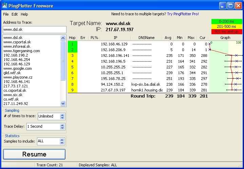
Task: Expand the '# of times to trace' dropdown
Action: click(62, 116)
